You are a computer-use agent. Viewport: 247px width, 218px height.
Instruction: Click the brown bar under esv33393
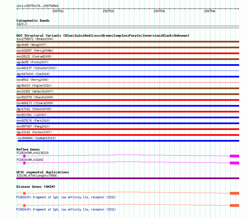(128, 94)
